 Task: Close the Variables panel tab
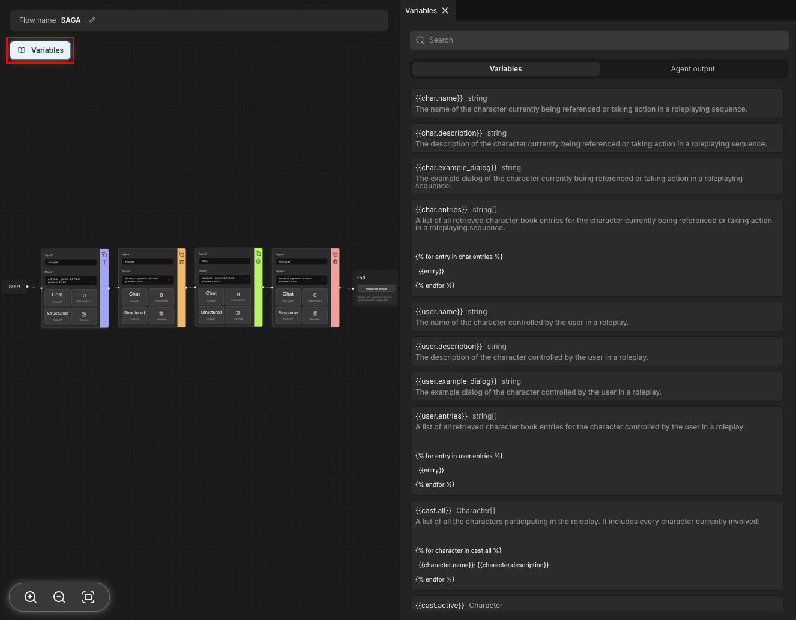click(445, 11)
